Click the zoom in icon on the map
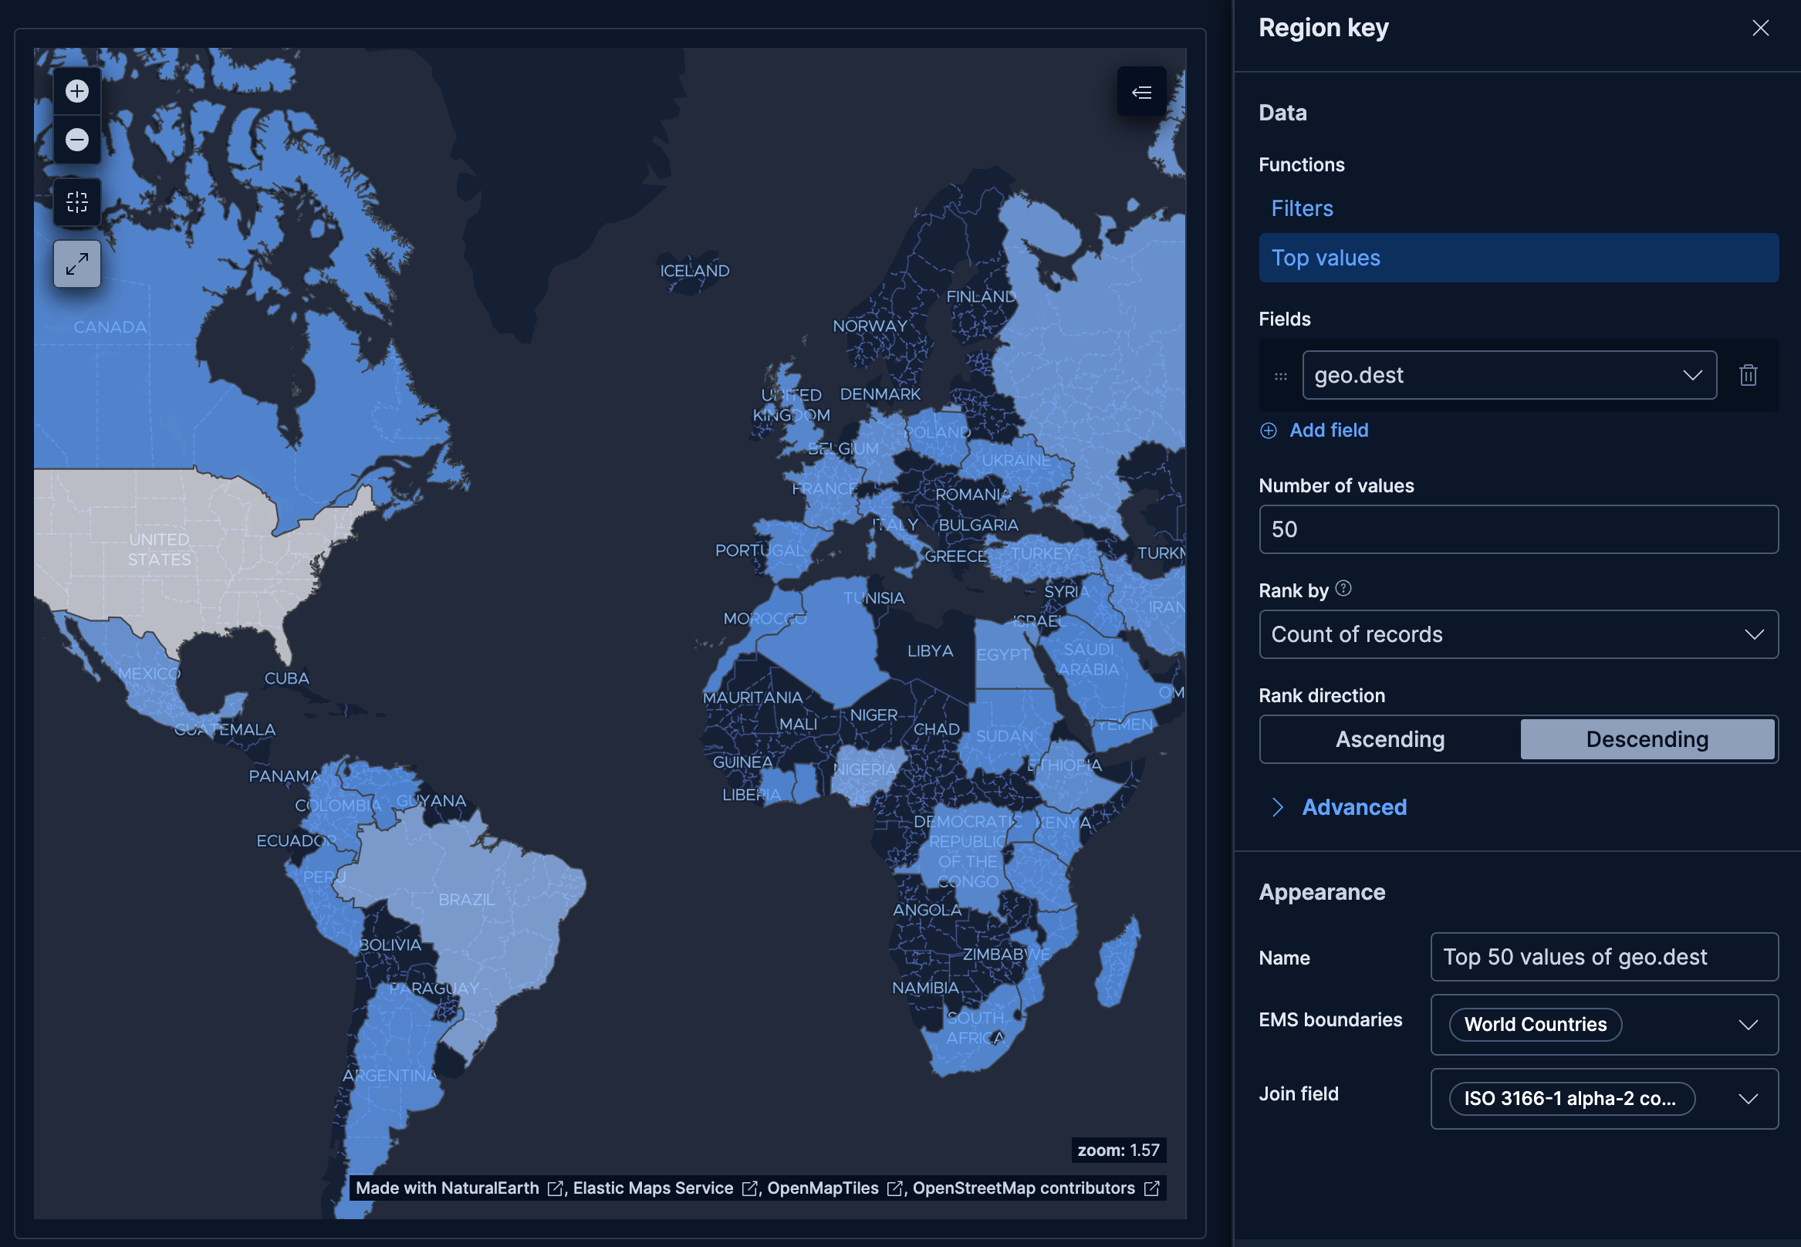The image size is (1801, 1247). coord(76,90)
